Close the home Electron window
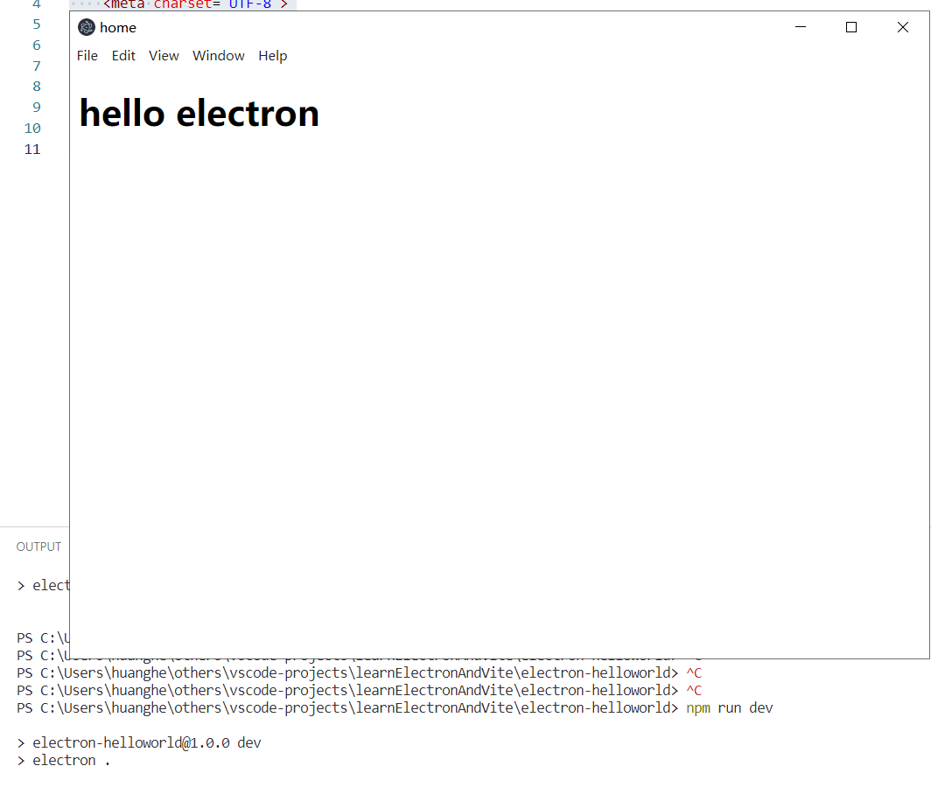The width and height of the screenshot is (931, 801). [903, 27]
